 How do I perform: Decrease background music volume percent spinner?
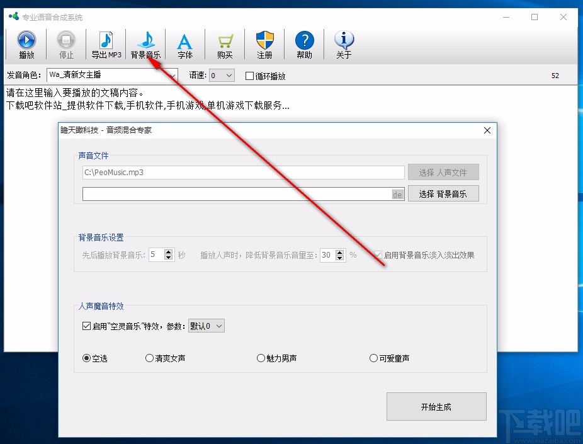point(339,258)
